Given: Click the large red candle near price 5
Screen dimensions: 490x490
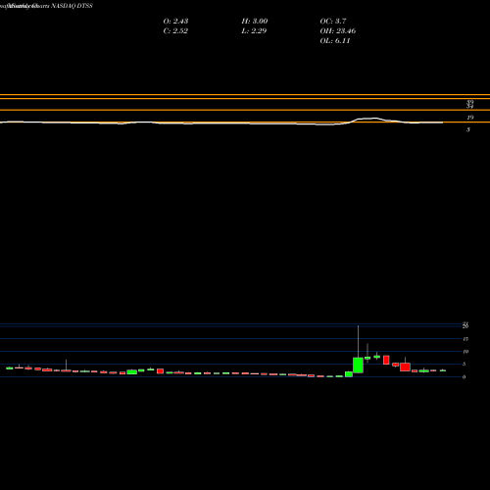Looking at the screenshot, I should point(405,367).
